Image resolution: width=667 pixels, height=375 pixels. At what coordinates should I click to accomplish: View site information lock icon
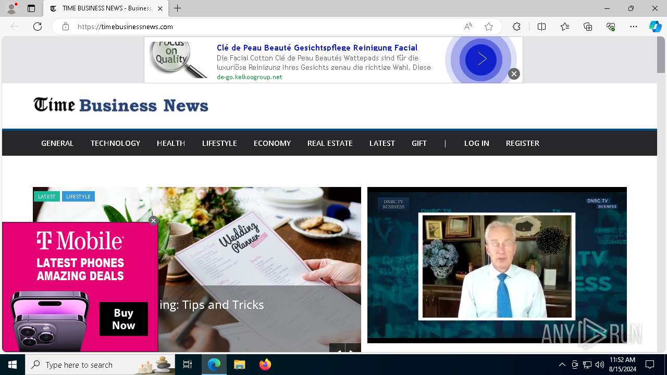click(x=66, y=27)
